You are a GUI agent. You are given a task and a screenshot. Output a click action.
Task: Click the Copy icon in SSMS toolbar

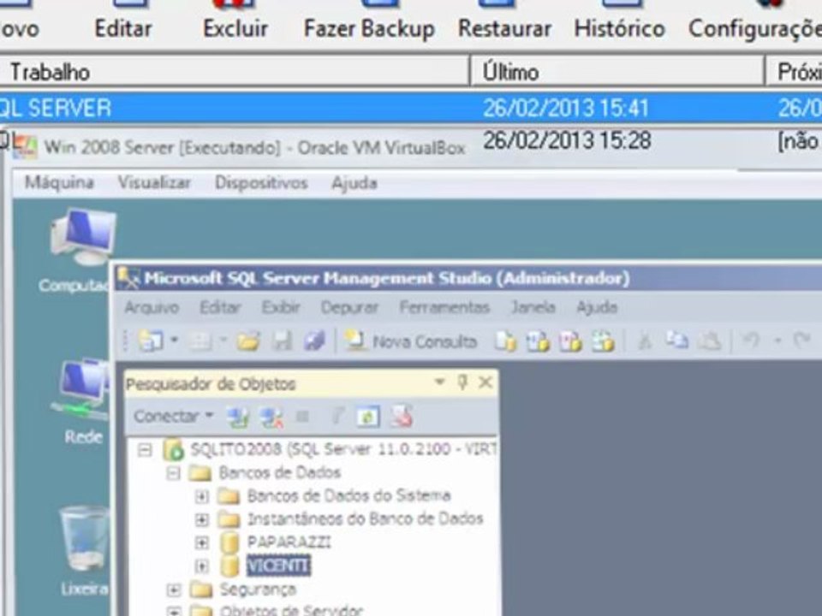point(676,341)
